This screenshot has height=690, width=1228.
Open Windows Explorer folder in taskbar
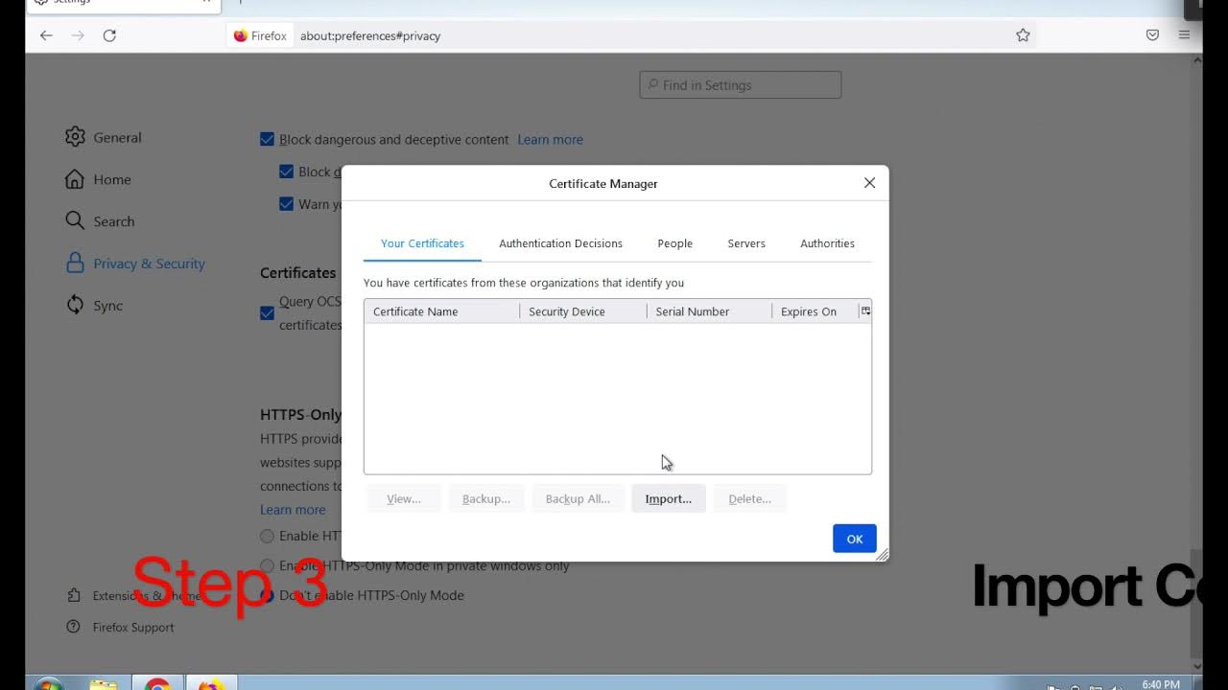[x=104, y=684]
